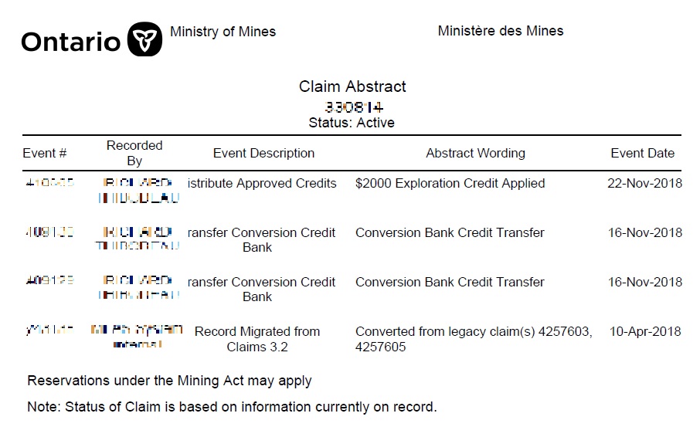Click the Ontario wordmark text
This screenshot has width=700, height=437.
pos(70,41)
